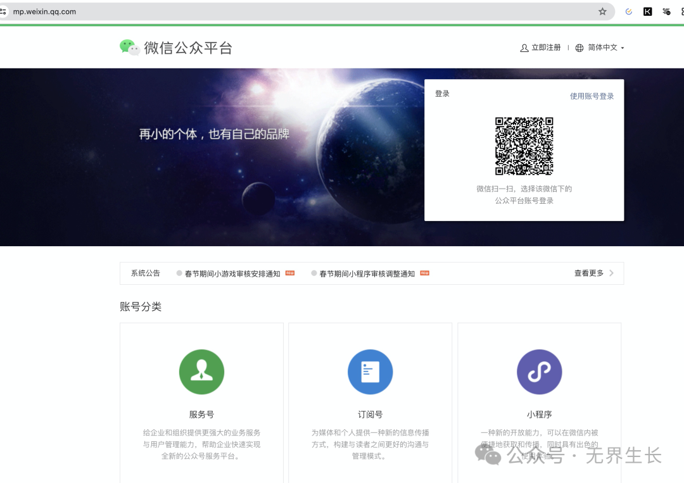Click the 订阅号 description paragraph
The width and height of the screenshot is (684, 483).
[x=370, y=444]
